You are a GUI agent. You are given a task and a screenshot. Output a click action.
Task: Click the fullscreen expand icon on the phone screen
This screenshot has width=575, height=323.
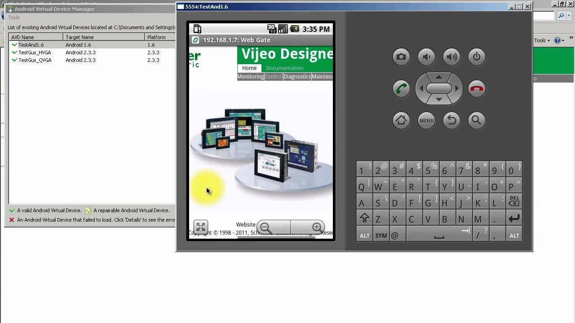point(201,227)
